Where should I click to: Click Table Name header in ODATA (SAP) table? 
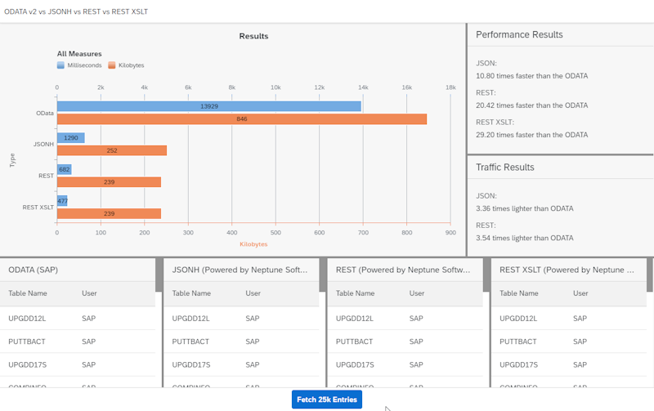pos(28,293)
